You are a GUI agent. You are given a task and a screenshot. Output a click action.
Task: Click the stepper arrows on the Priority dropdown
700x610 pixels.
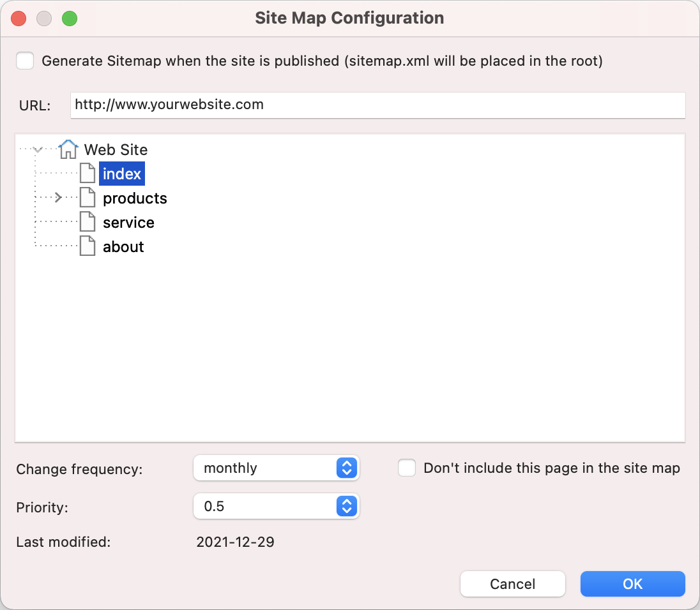(347, 507)
